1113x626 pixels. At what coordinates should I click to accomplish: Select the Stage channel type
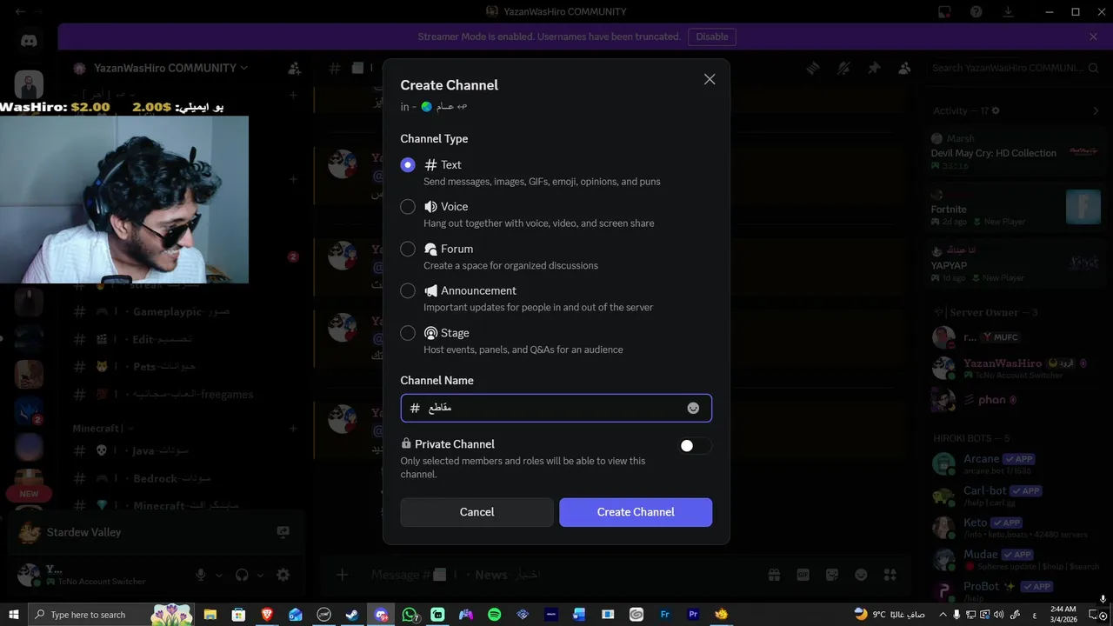point(408,333)
